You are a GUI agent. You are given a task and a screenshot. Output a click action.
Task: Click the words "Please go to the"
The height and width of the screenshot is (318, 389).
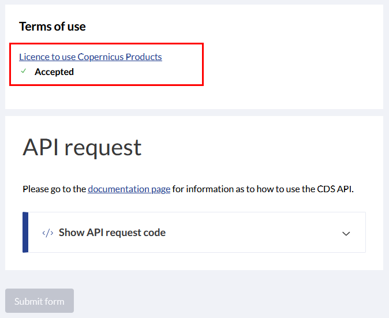(x=54, y=189)
